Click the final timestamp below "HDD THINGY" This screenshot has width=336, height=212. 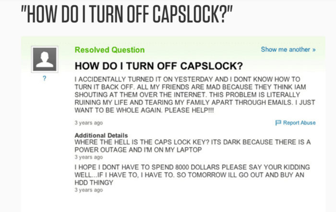[x=89, y=190]
